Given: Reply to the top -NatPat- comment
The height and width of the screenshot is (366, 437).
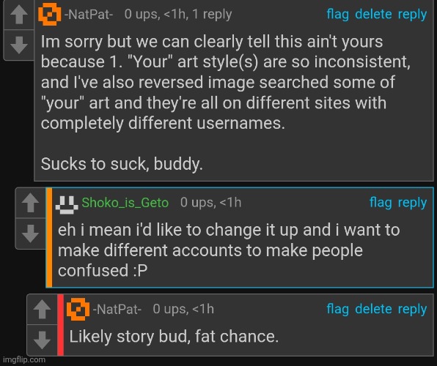Looking at the screenshot, I should [x=412, y=14].
